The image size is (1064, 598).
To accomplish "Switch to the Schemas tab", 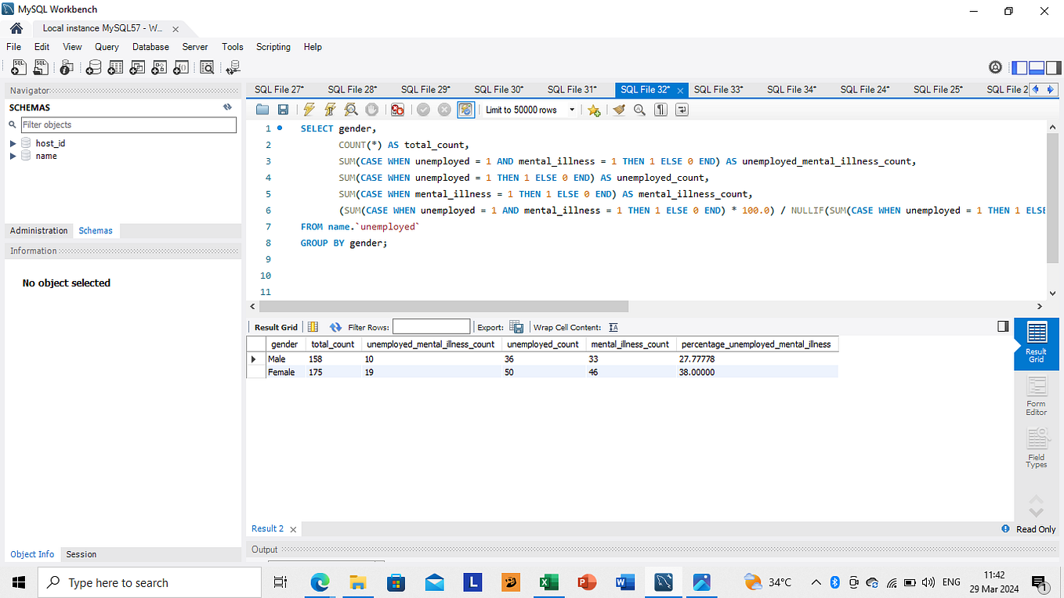I will pos(96,231).
